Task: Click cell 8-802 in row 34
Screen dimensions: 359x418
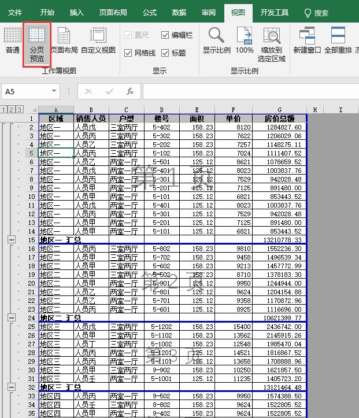Action: 162,405
